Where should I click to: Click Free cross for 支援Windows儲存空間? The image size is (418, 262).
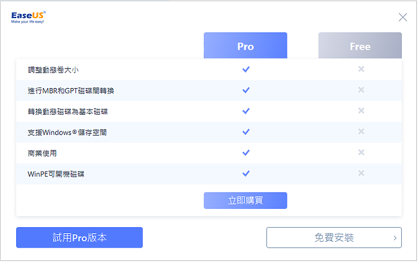361,131
